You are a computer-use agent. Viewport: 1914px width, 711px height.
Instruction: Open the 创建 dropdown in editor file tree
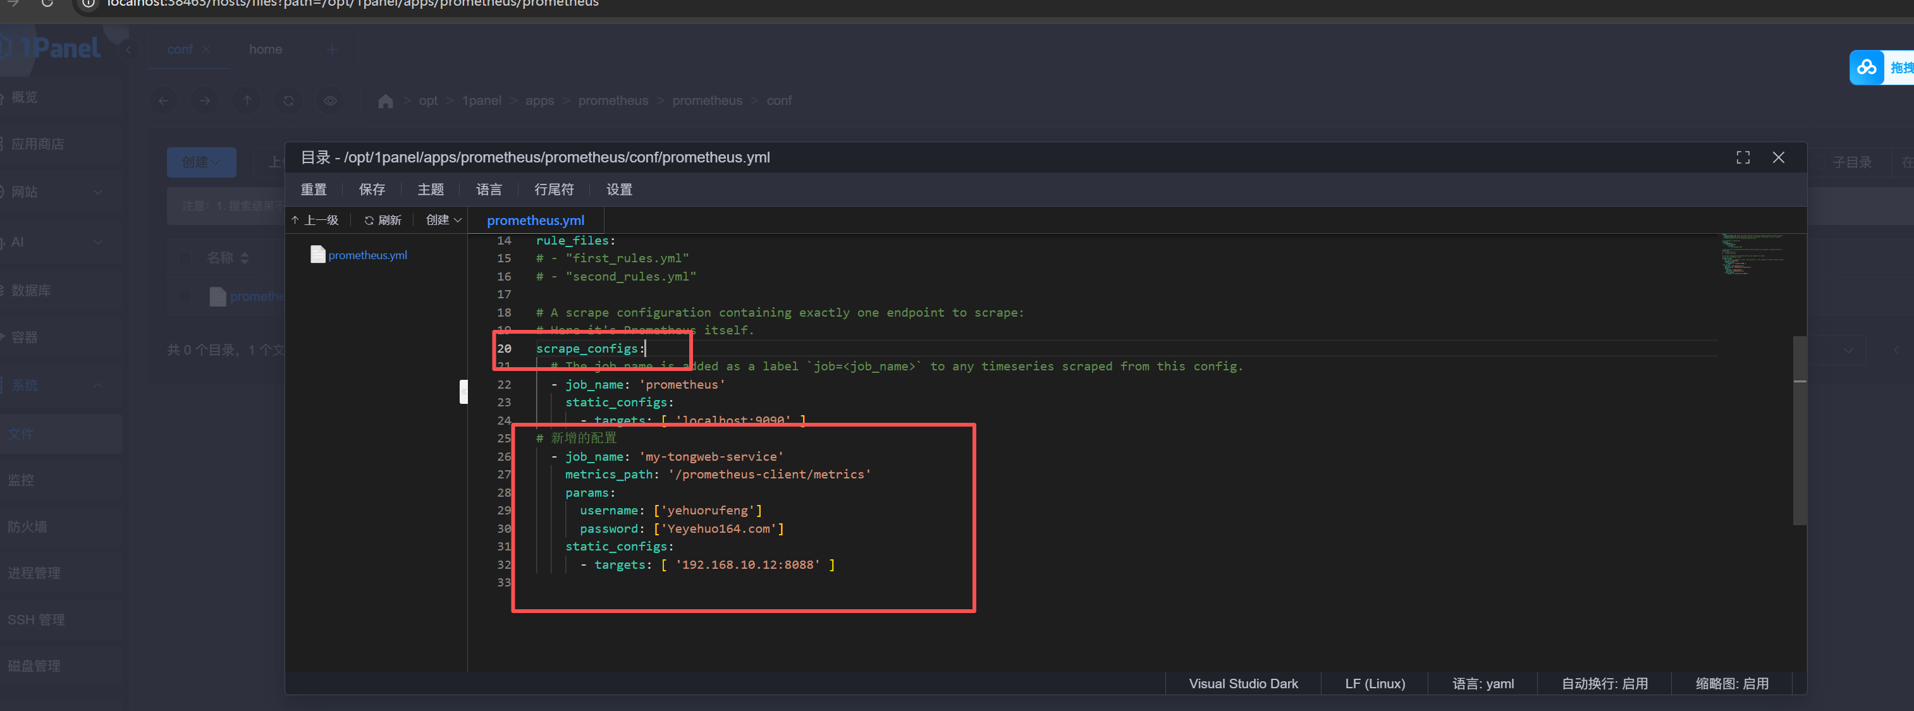click(x=444, y=220)
